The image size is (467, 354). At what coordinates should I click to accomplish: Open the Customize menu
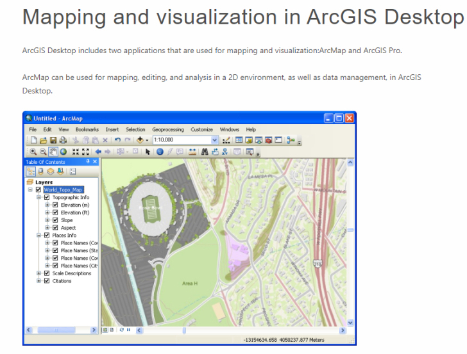pyautogui.click(x=202, y=129)
